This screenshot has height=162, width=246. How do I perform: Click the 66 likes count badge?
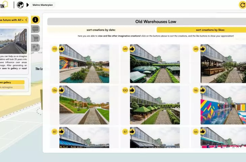[196, 132]
